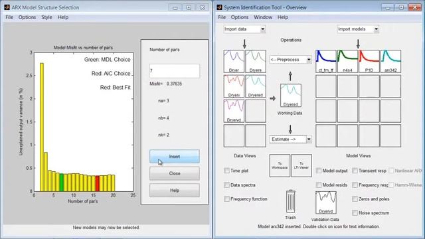This screenshot has width=425, height=239.
Task: Enable the Model resids checkbox
Action: pyautogui.click(x=319, y=185)
